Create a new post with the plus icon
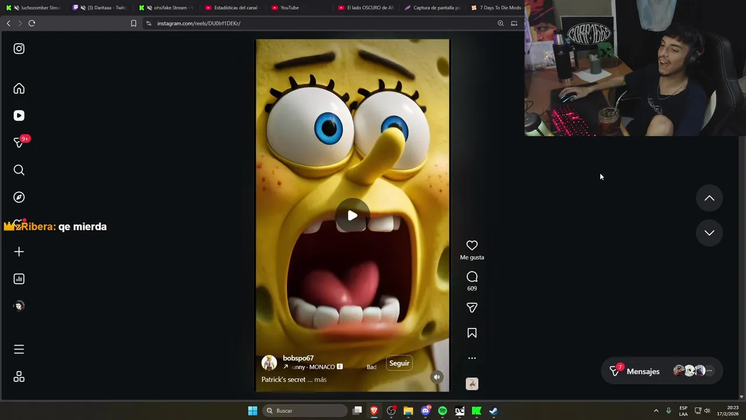This screenshot has height=420, width=746. click(x=19, y=251)
